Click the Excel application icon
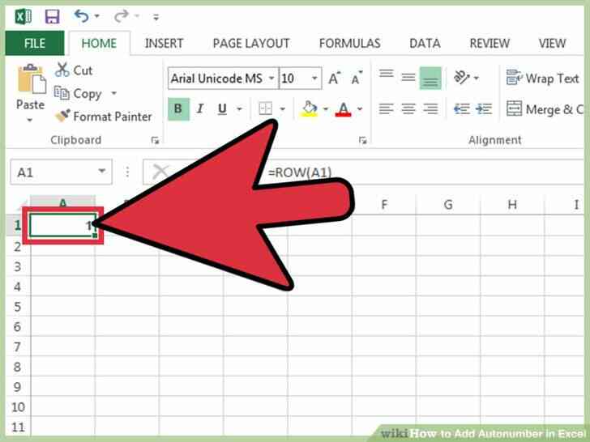This screenshot has height=442, width=590. tap(23, 17)
